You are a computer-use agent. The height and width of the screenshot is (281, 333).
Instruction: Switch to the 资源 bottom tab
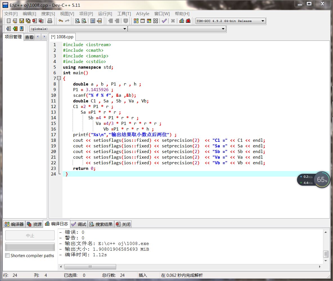(34, 224)
